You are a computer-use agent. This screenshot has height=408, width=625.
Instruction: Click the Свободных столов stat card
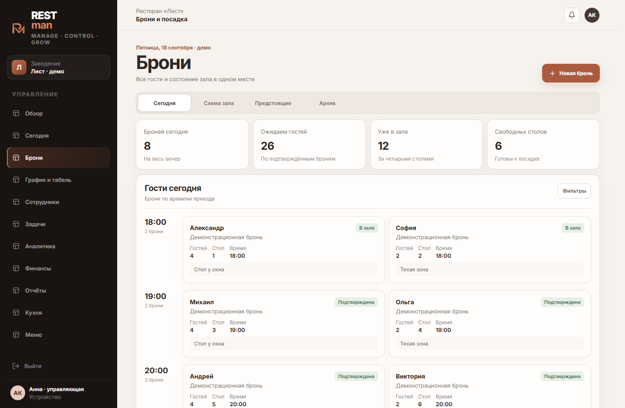tap(543, 145)
